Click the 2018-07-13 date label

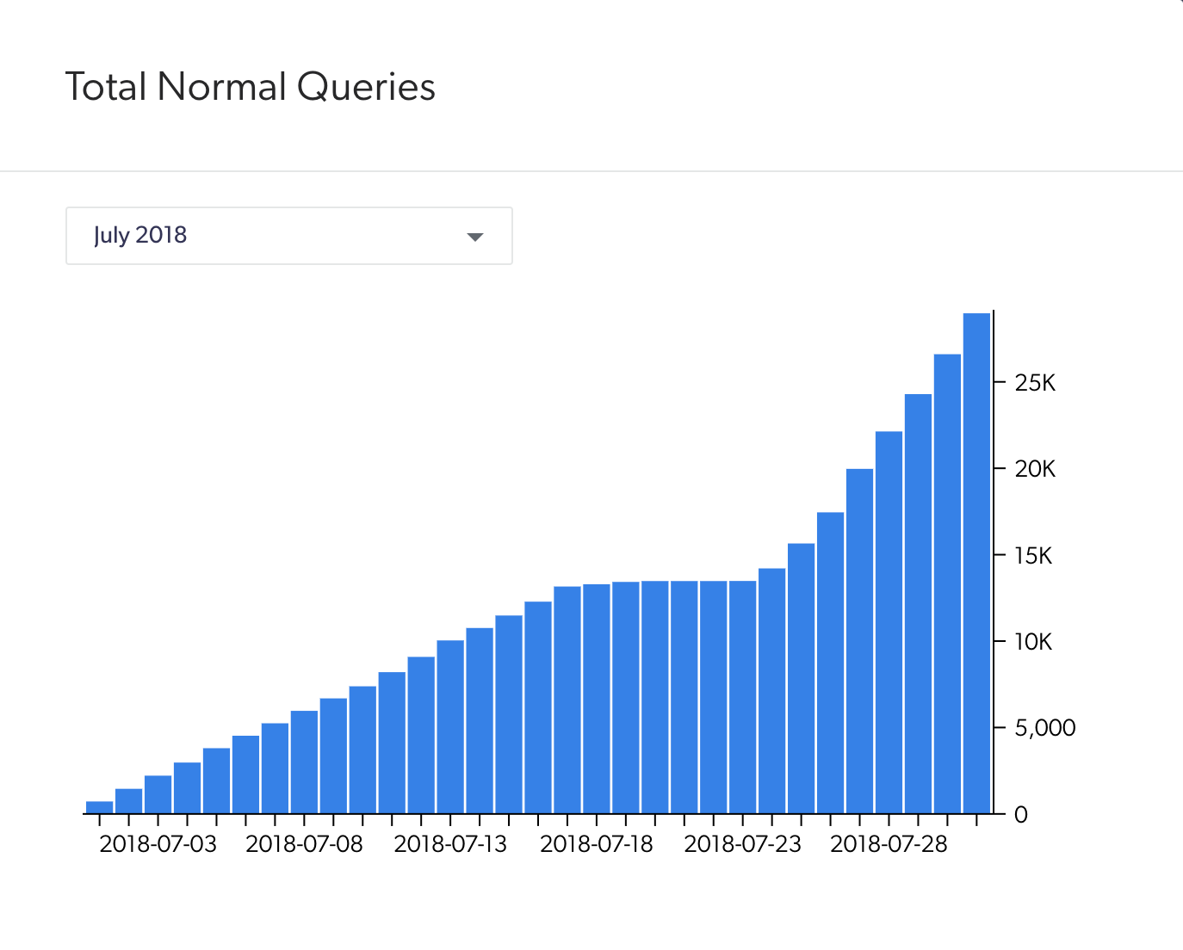coord(450,844)
